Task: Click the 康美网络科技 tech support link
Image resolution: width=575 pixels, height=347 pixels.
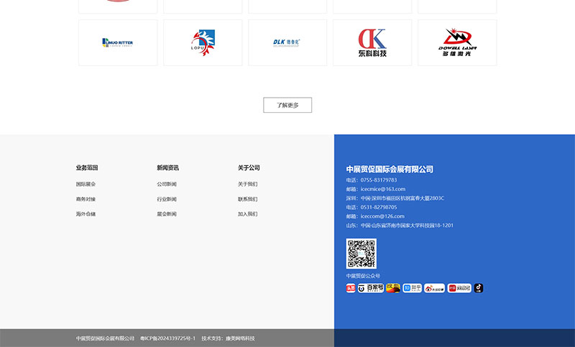Action: point(240,338)
